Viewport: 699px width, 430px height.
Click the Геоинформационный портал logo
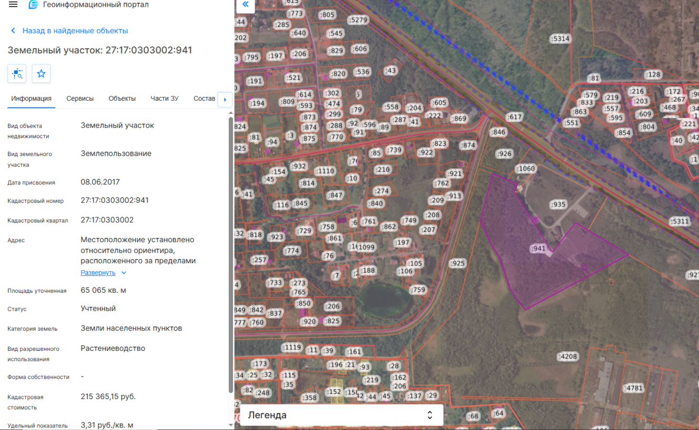coord(34,5)
